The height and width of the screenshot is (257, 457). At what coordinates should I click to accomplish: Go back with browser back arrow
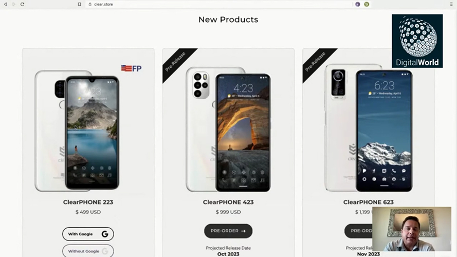(5, 5)
